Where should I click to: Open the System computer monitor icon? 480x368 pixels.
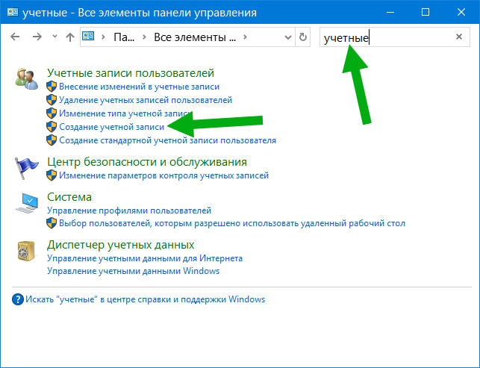(x=27, y=203)
